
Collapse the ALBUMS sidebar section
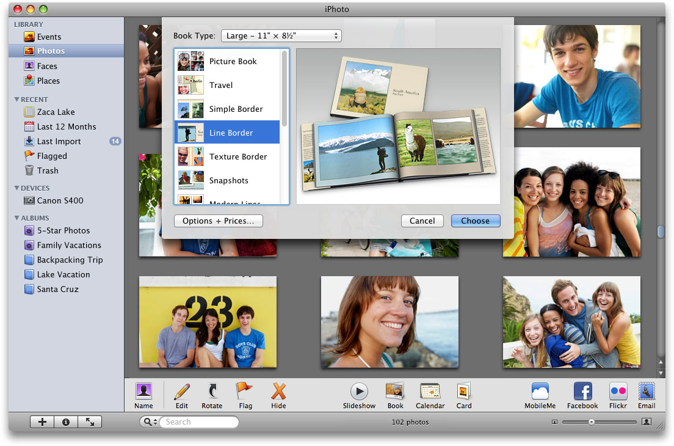(17, 218)
